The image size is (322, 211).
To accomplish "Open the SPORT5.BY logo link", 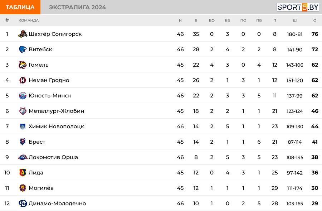I will pos(298,7).
